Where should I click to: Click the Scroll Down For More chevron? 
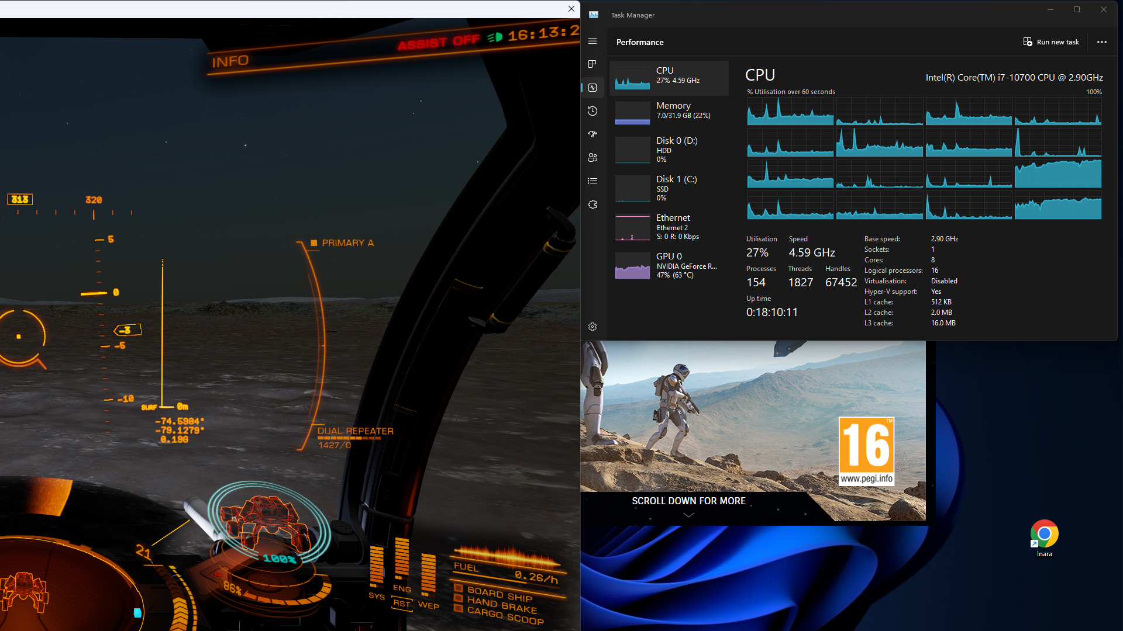tap(688, 515)
